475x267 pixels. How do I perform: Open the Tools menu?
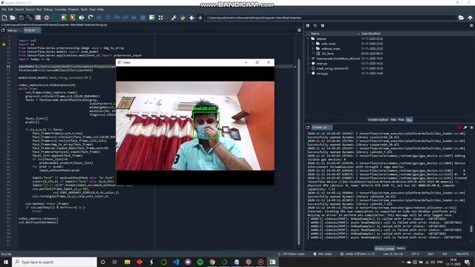click(84, 10)
